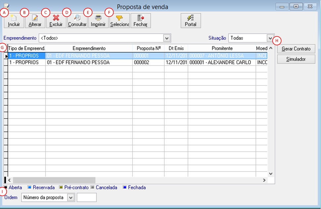Expand the Empreendimento dropdown list
The height and width of the screenshot is (209, 321).
(167, 38)
